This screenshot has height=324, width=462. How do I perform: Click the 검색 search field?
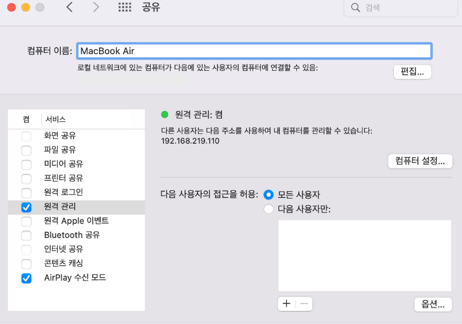401,8
